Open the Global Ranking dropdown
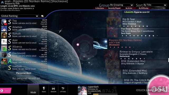Viewport: 169px width, 95px height. click(x=20, y=16)
